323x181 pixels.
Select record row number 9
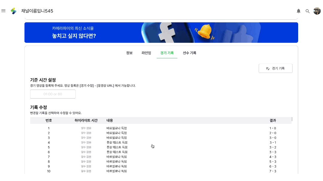(161, 166)
